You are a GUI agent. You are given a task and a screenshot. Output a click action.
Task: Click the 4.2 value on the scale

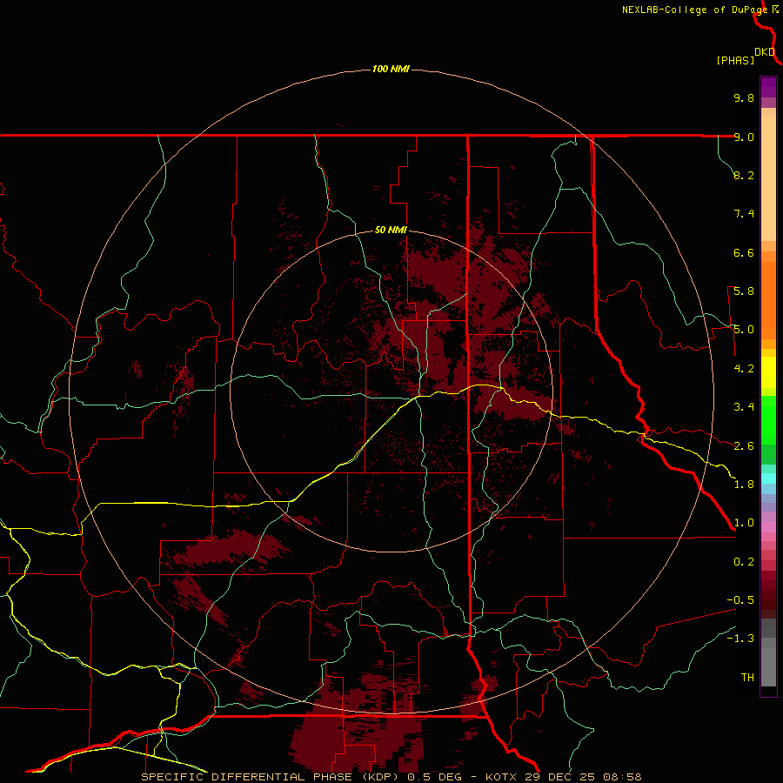coord(744,369)
